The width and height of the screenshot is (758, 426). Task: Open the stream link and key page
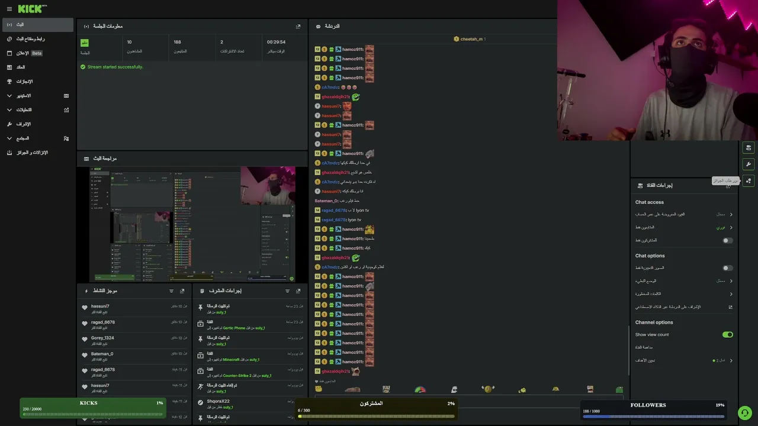(38, 39)
